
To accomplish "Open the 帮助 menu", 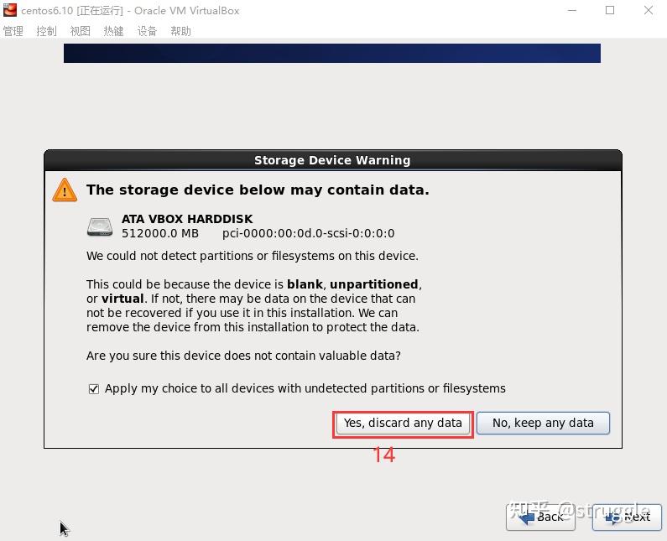I will click(x=180, y=31).
